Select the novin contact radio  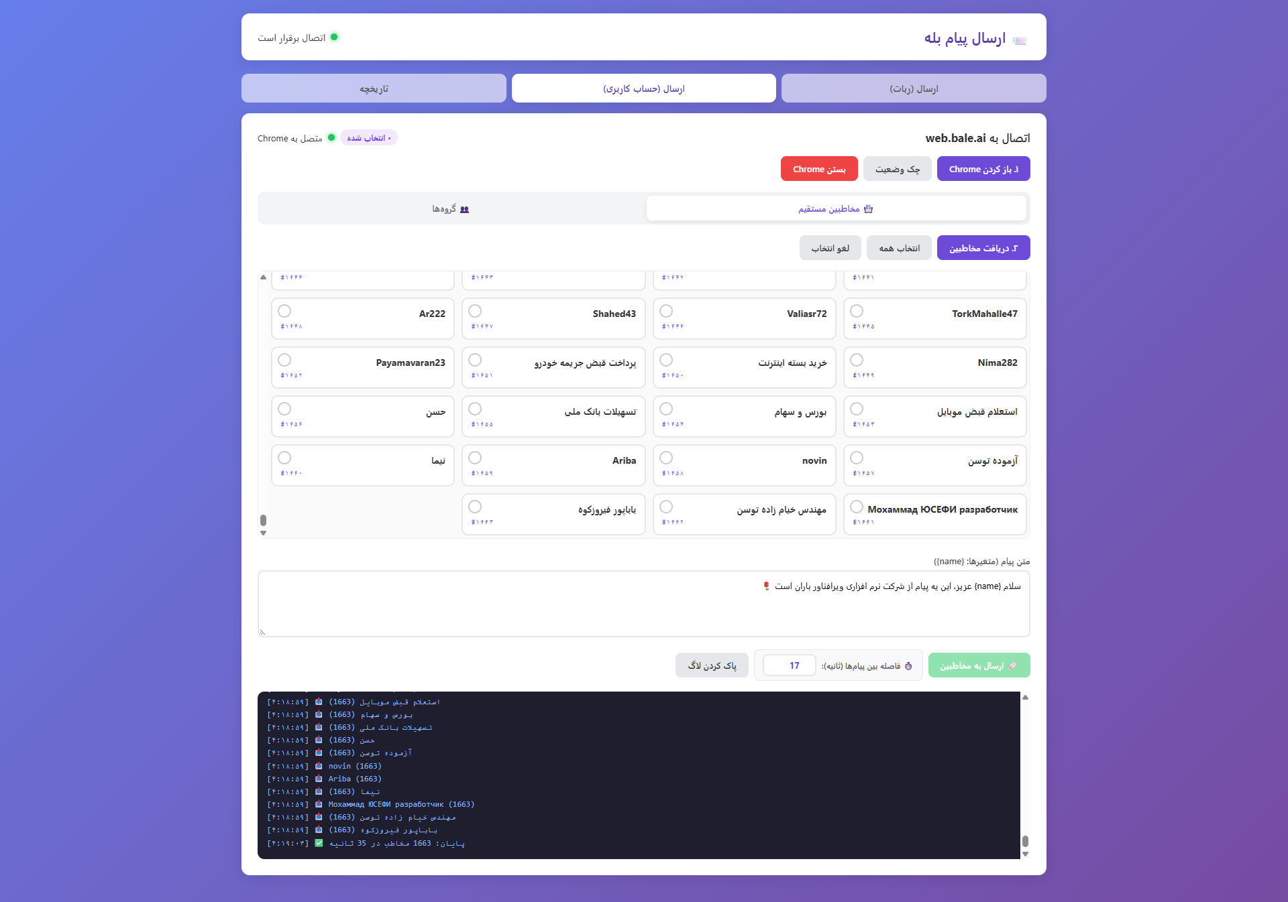[x=666, y=458]
